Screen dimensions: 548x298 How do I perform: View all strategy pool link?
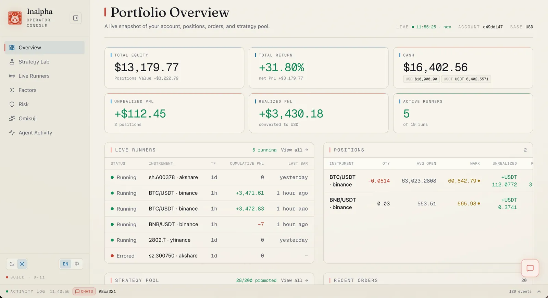(295, 281)
